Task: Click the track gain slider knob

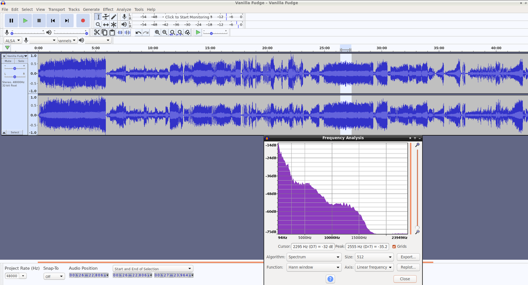Action: tap(15, 68)
